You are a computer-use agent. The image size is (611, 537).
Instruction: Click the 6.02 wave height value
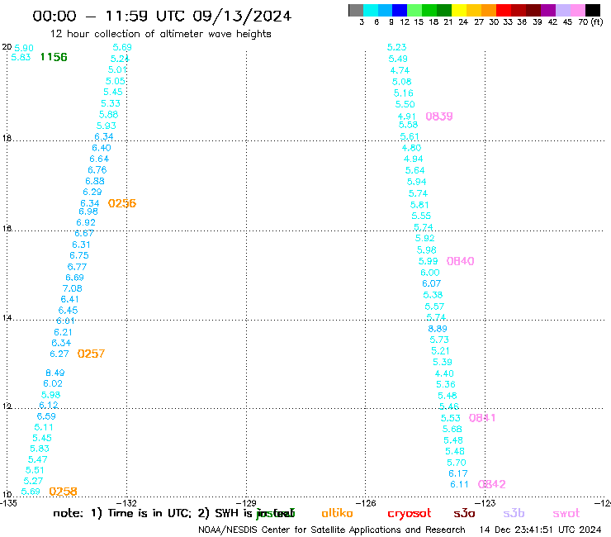tap(53, 383)
